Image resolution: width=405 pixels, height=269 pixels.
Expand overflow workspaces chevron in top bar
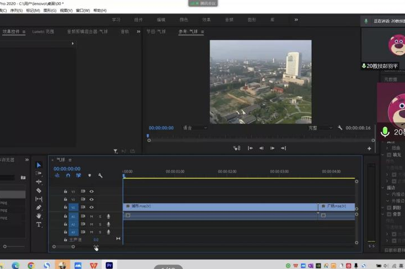(296, 20)
